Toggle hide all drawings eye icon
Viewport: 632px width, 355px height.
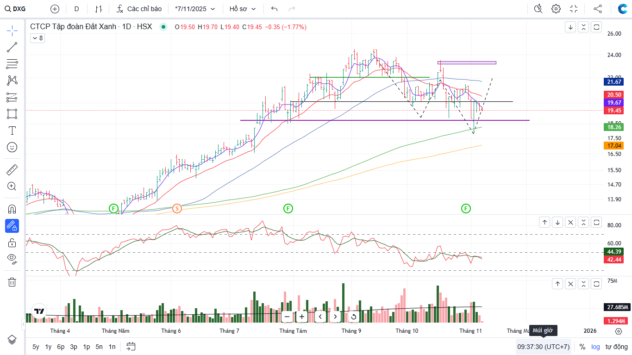(x=12, y=258)
